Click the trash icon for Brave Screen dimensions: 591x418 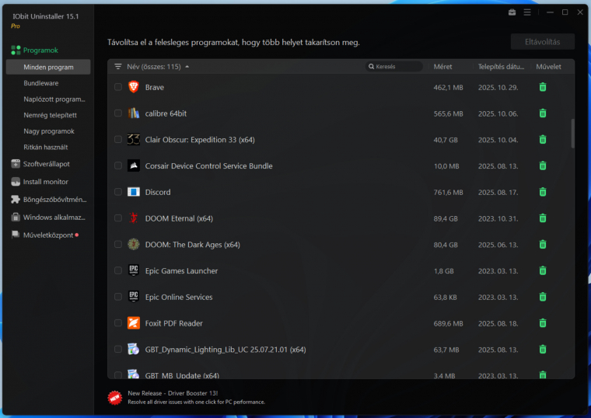(543, 87)
